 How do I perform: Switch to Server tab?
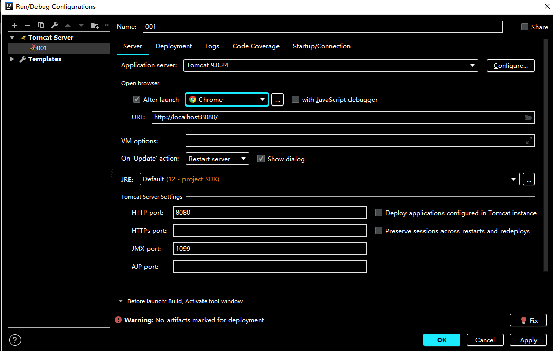pos(133,46)
